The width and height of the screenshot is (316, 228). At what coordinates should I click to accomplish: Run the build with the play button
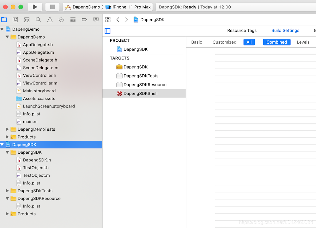click(x=35, y=7)
